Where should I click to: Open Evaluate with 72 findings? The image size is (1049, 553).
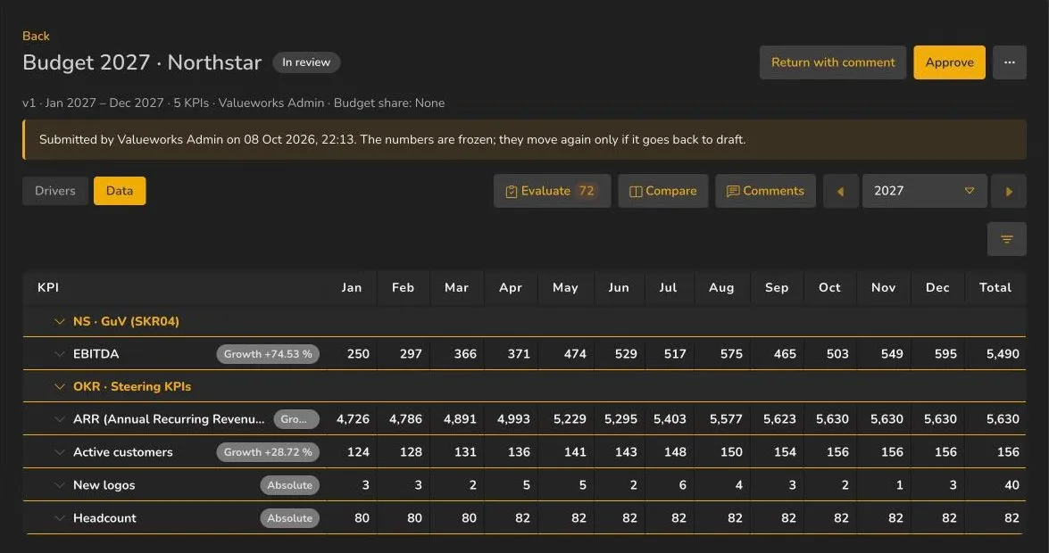(x=552, y=191)
